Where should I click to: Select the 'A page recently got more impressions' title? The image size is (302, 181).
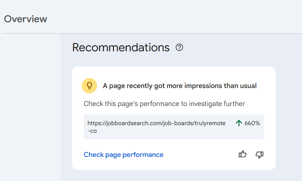180,86
